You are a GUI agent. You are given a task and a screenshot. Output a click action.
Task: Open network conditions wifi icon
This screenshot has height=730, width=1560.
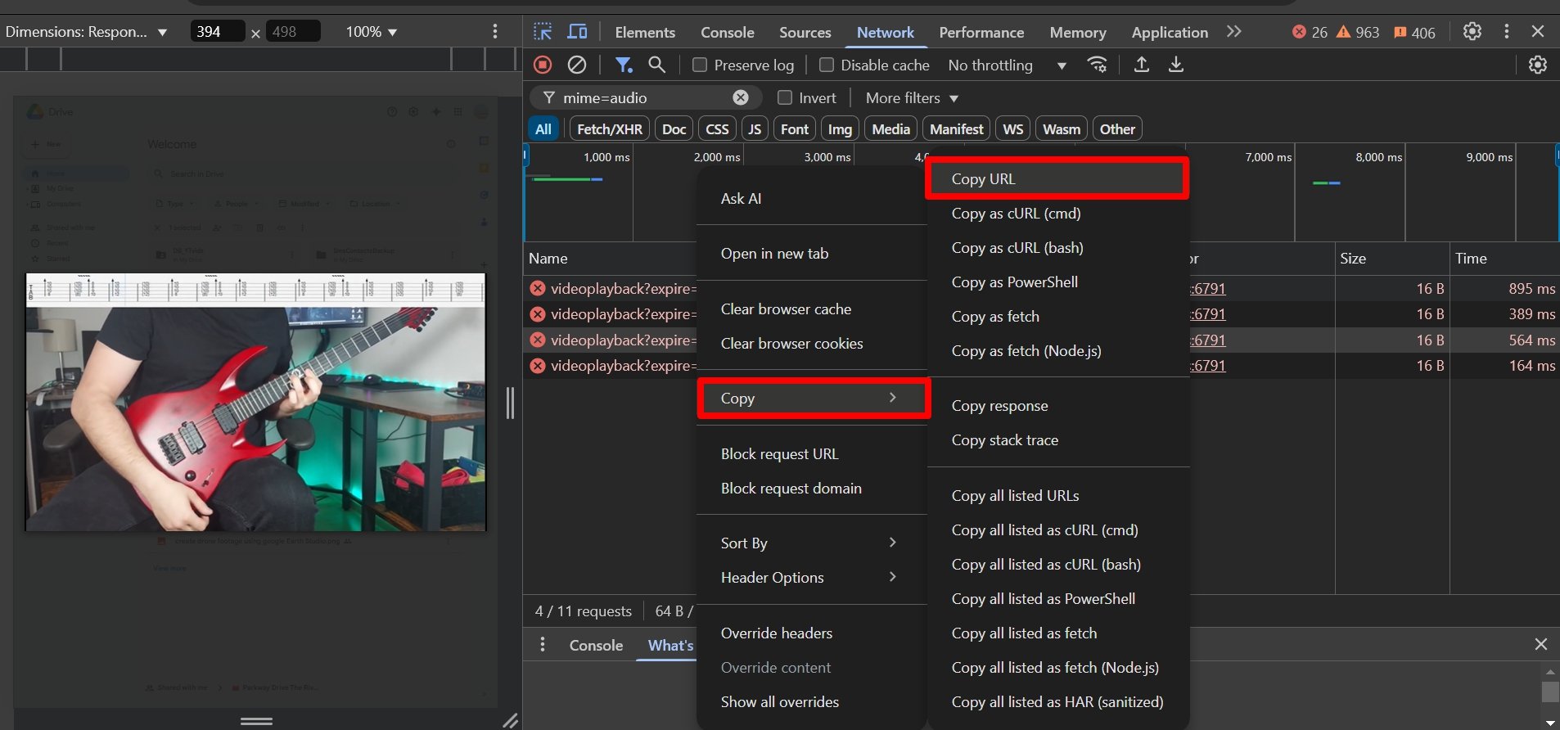point(1098,65)
